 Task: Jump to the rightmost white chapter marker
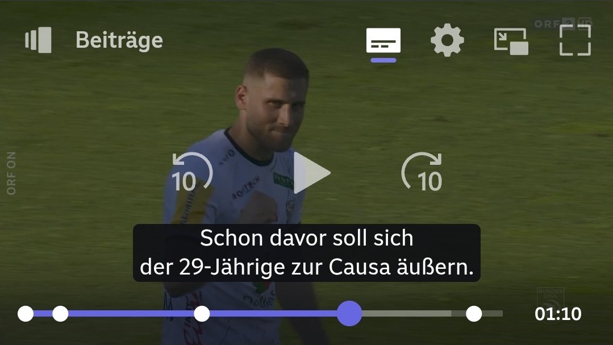pyautogui.click(x=474, y=314)
